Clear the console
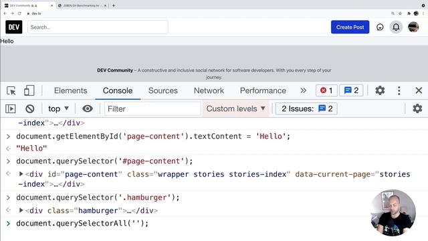 coord(29,108)
